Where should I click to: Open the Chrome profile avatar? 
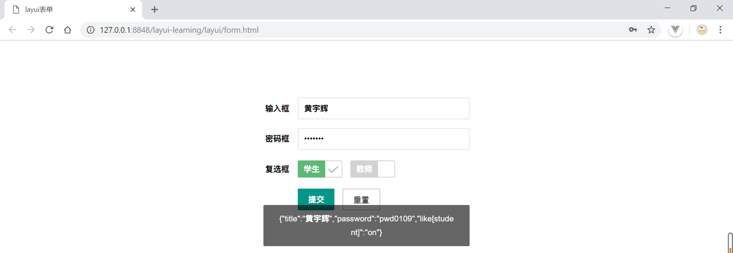point(702,30)
